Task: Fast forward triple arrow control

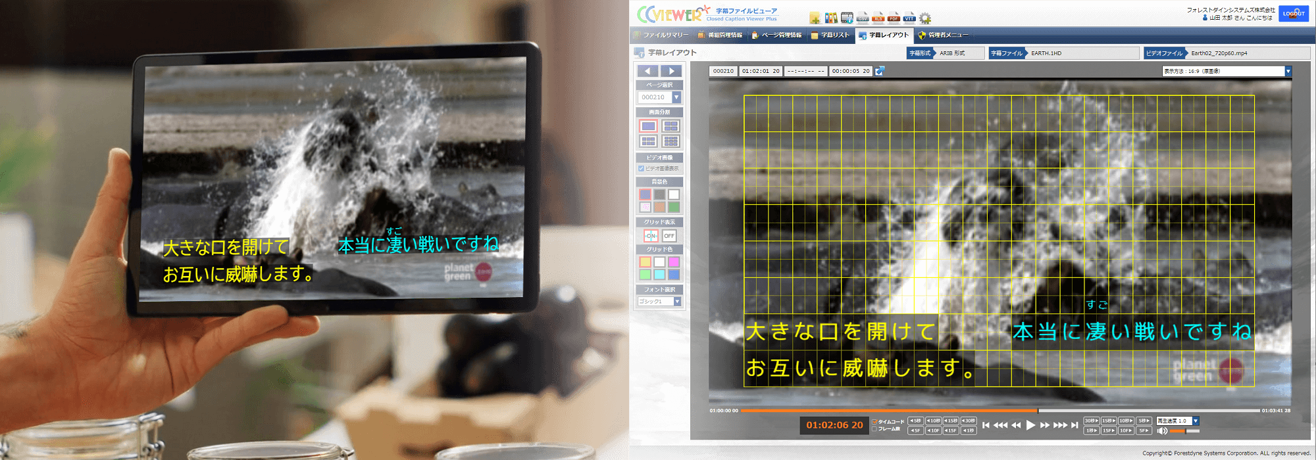Action: (1060, 425)
